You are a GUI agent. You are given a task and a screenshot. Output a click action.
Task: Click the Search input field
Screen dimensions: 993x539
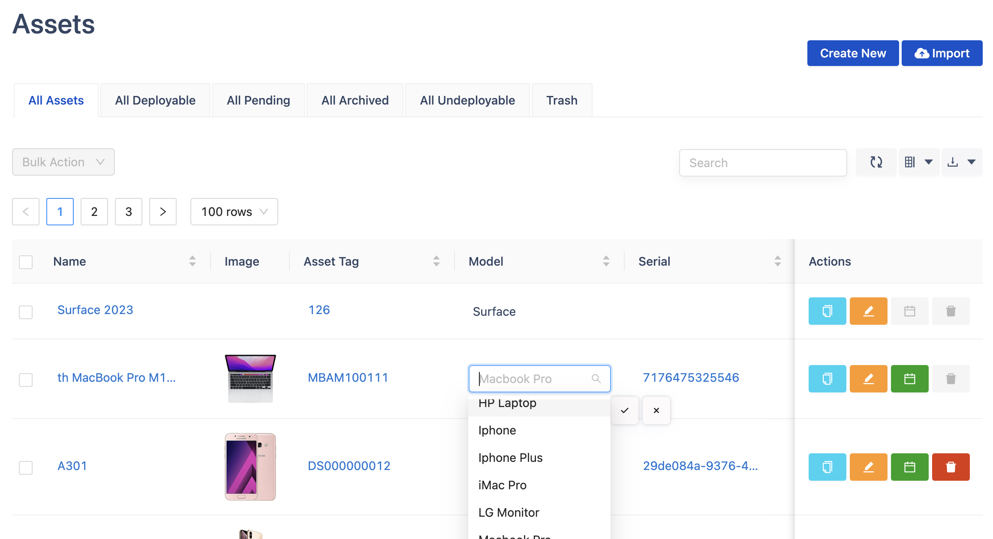(763, 163)
